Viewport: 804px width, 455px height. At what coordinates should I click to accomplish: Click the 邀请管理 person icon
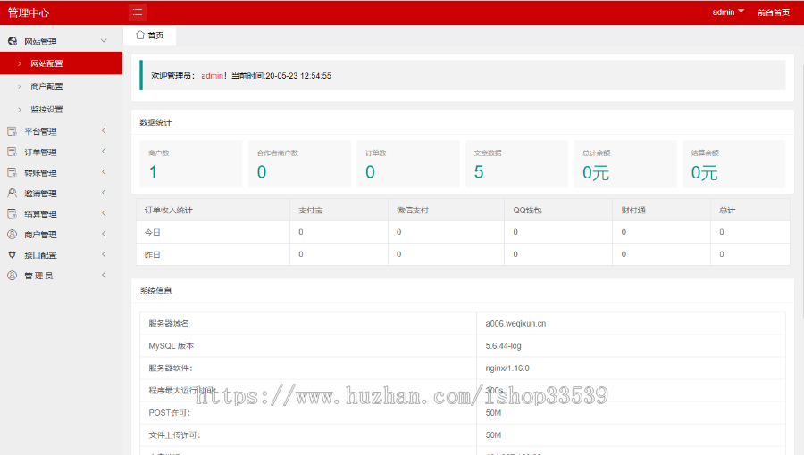coord(12,193)
